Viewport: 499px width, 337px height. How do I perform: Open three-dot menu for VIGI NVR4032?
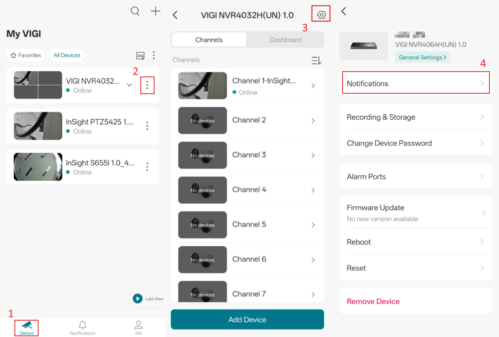tap(147, 85)
